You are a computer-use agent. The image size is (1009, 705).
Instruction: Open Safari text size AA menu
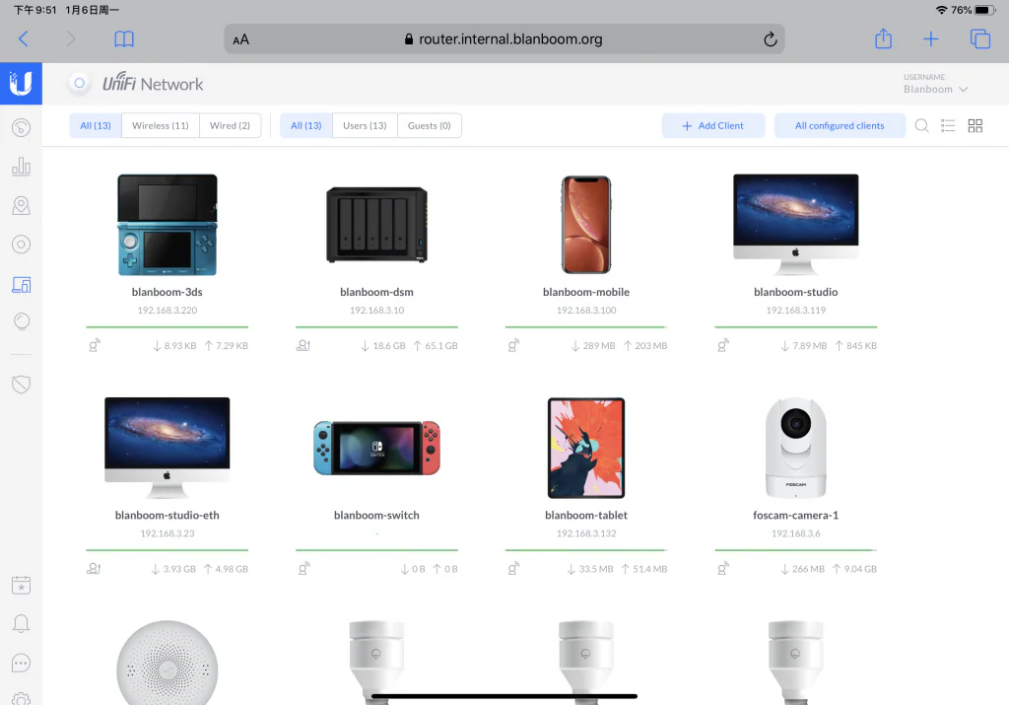pos(240,39)
